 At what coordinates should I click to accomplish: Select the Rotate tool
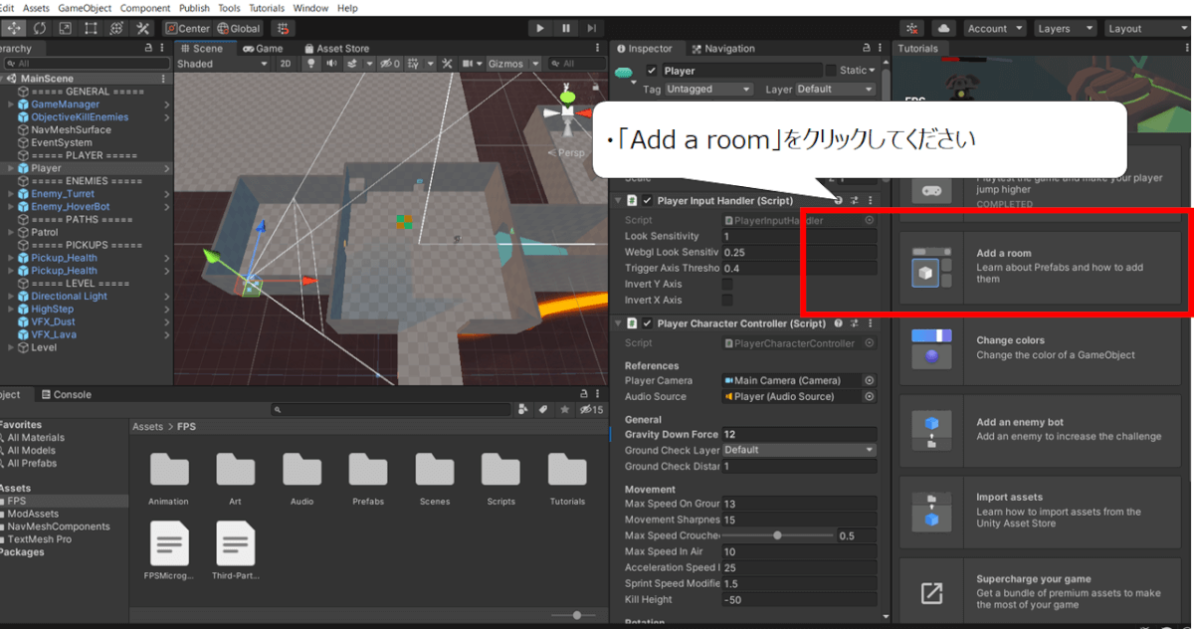(41, 28)
